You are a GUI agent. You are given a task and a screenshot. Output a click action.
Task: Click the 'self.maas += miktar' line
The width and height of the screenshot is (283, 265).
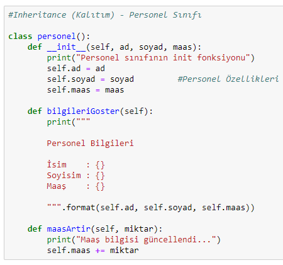pos(92,251)
